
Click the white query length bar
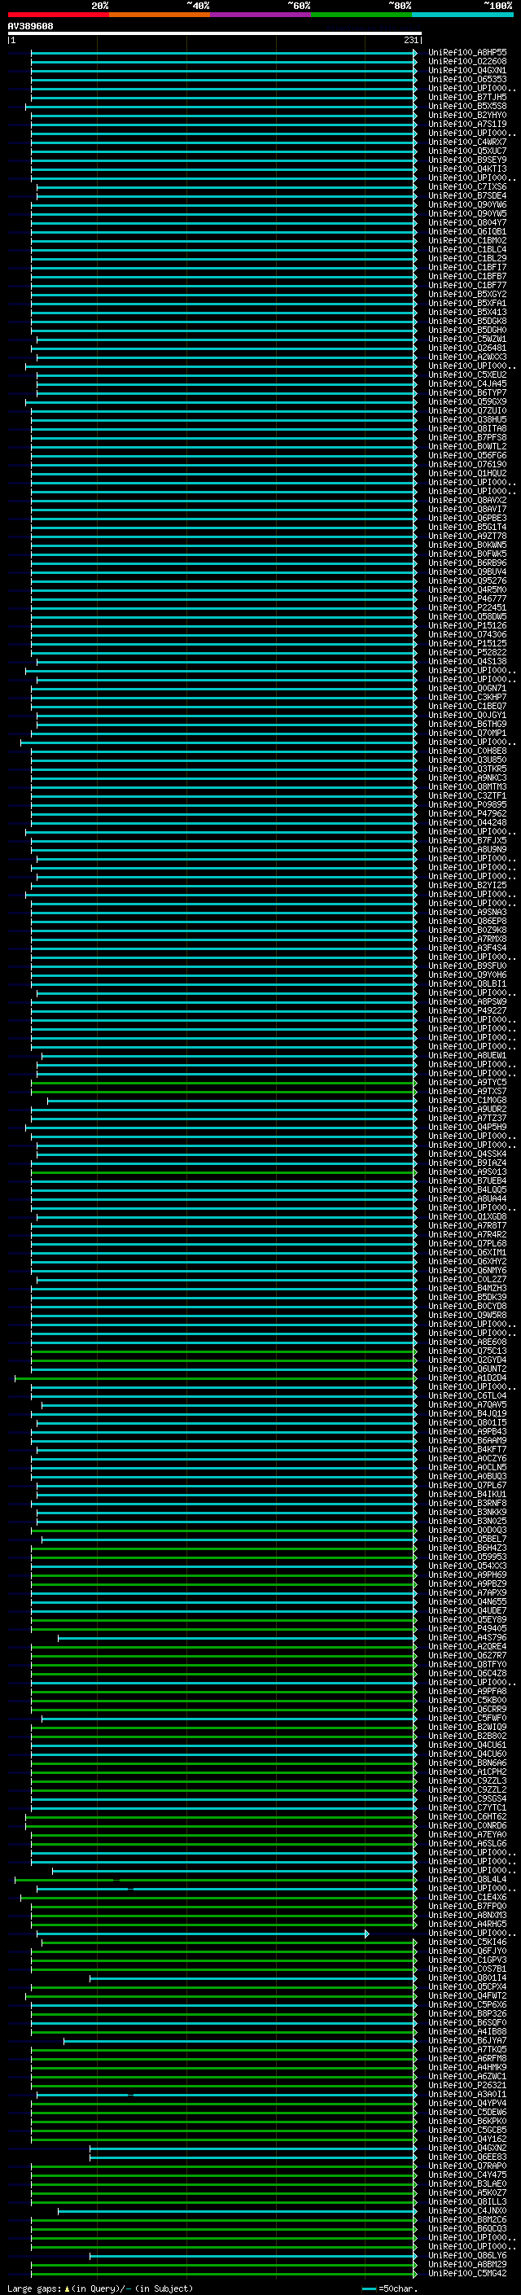coord(215,34)
